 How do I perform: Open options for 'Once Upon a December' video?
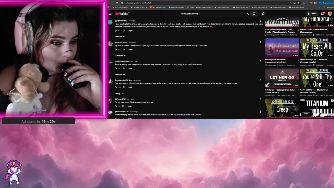[x=298, y=60]
